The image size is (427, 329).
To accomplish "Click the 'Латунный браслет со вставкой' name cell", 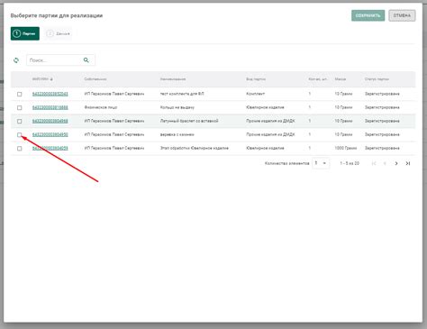I will [x=189, y=121].
